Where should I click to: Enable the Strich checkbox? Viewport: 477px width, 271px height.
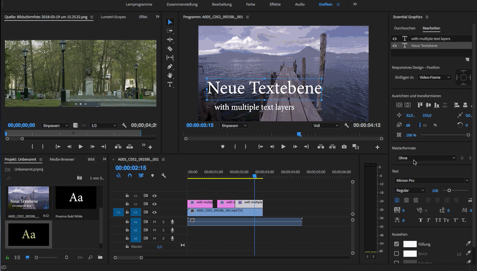(x=397, y=254)
